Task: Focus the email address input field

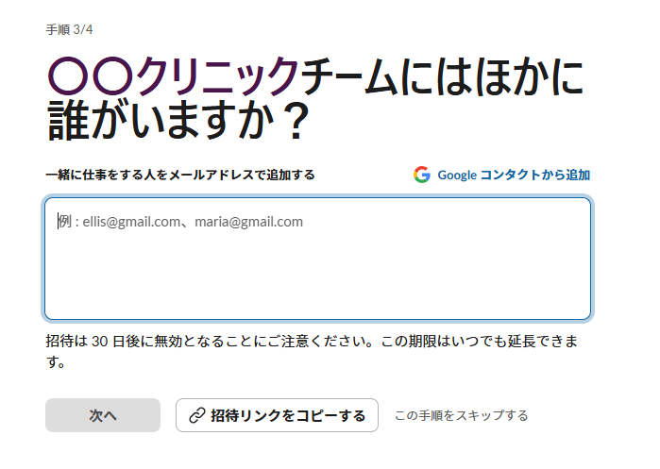Action: pyautogui.click(x=317, y=259)
